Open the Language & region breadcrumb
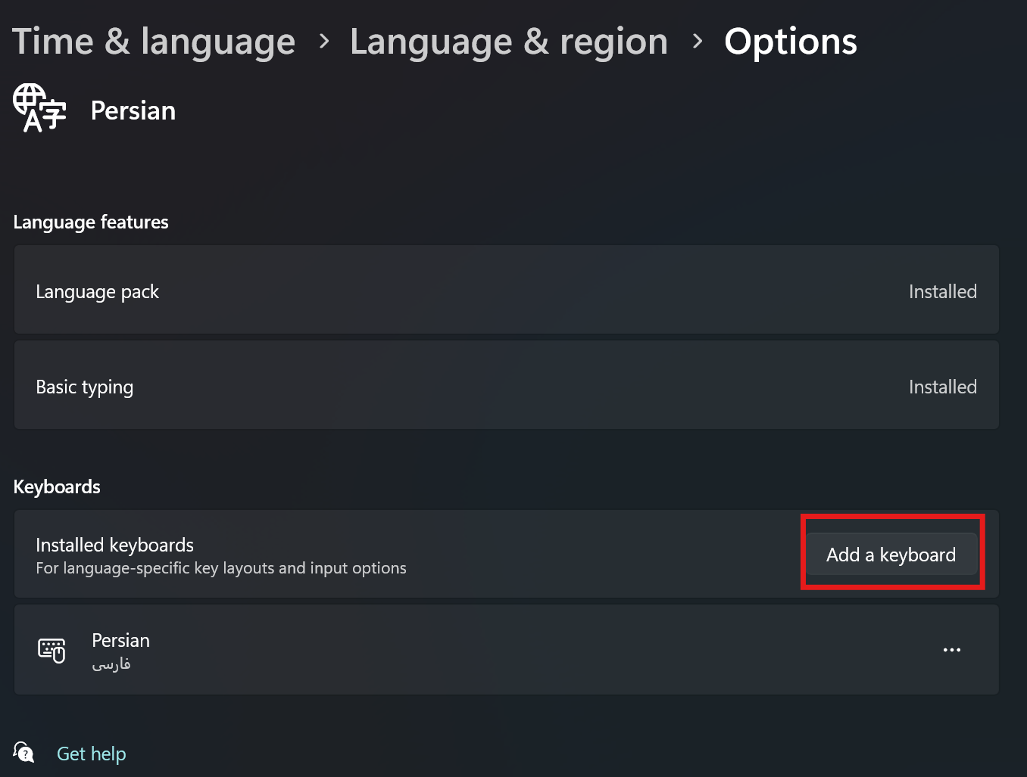 point(509,42)
